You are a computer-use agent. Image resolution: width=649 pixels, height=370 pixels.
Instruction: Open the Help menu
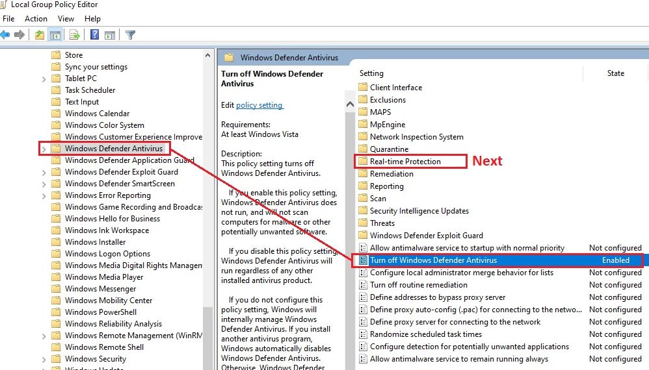(x=92, y=19)
